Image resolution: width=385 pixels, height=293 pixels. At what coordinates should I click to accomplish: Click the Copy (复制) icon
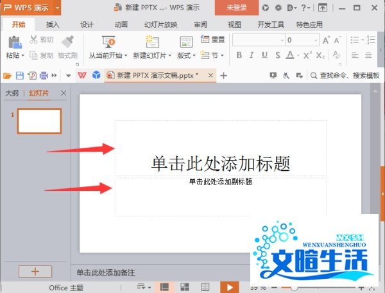point(33,55)
